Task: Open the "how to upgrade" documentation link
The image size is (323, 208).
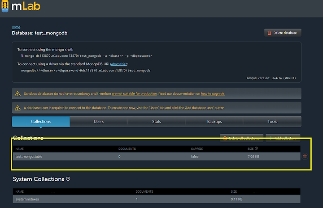Action: (213, 93)
